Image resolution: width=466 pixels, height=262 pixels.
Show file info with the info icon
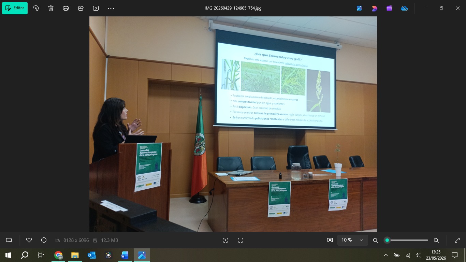pos(44,240)
